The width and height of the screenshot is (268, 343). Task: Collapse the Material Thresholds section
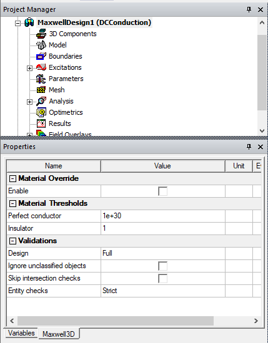click(12, 204)
